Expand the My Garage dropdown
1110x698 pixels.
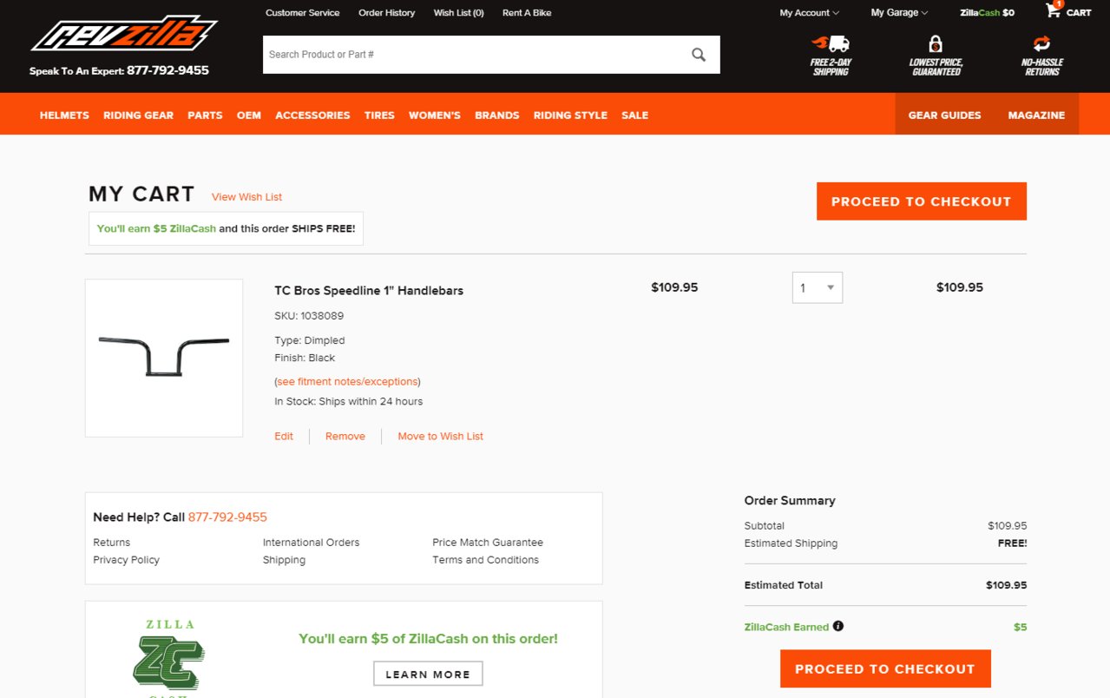(899, 13)
